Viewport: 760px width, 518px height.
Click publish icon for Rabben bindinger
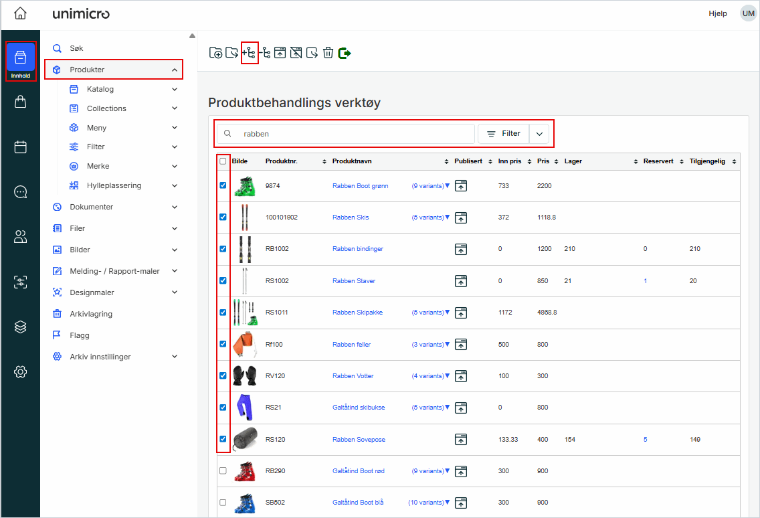[x=461, y=250]
